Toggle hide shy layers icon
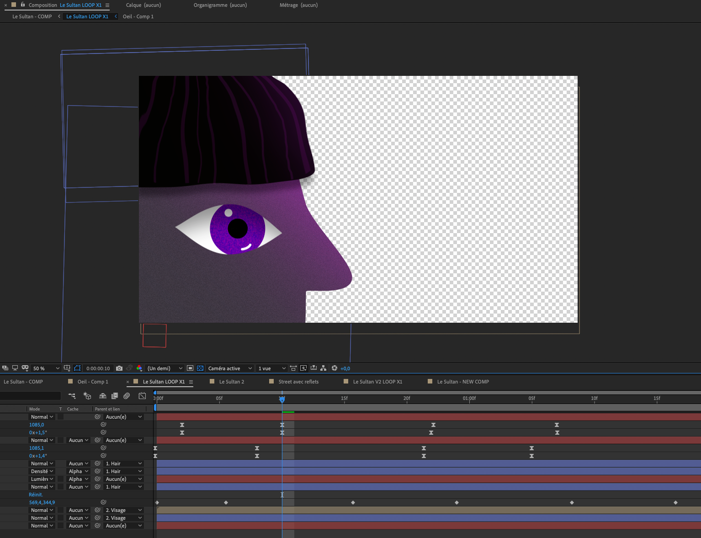Viewport: 701px width, 538px height. (103, 396)
